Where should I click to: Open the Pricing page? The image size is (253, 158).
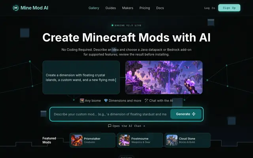145,8
